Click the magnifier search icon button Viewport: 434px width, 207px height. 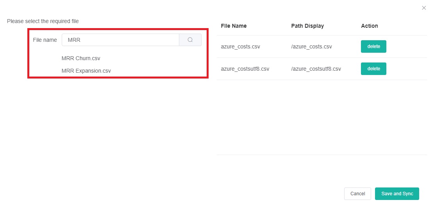coord(190,40)
